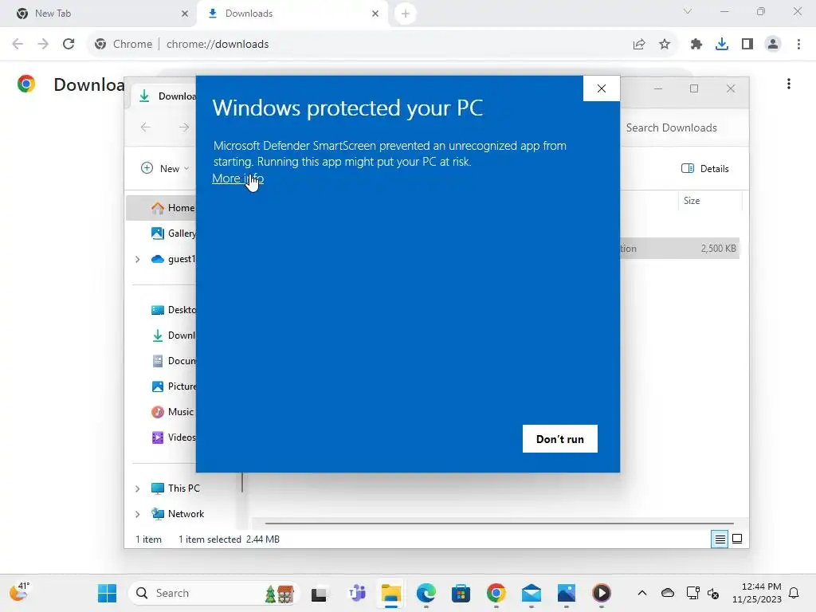Open Windows Start menu
The height and width of the screenshot is (612, 816).
(108, 593)
